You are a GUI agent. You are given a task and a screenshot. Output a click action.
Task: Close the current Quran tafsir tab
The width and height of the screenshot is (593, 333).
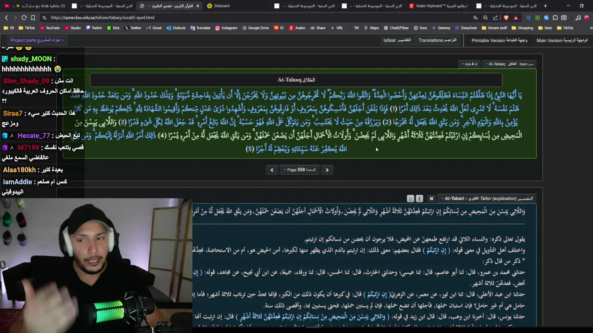coord(198,6)
